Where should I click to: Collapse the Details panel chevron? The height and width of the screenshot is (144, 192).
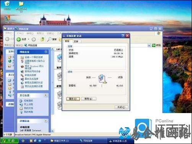click(46, 121)
